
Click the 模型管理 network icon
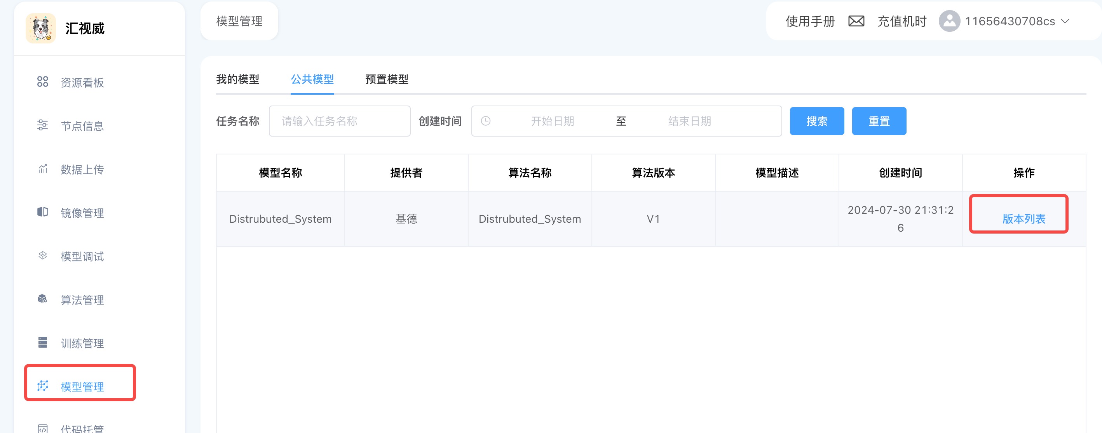tap(42, 386)
